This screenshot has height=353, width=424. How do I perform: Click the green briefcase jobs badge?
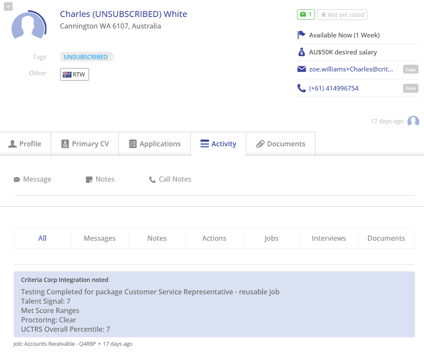tap(306, 14)
